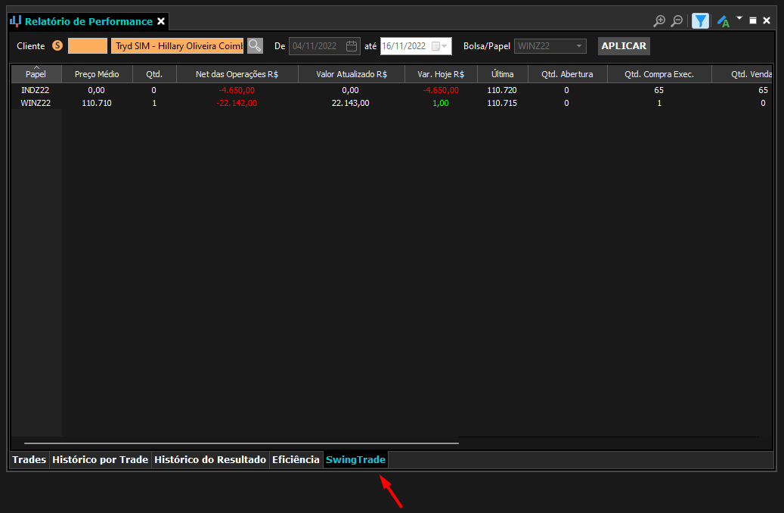Click the -22.142,00 net value cell

click(x=237, y=103)
